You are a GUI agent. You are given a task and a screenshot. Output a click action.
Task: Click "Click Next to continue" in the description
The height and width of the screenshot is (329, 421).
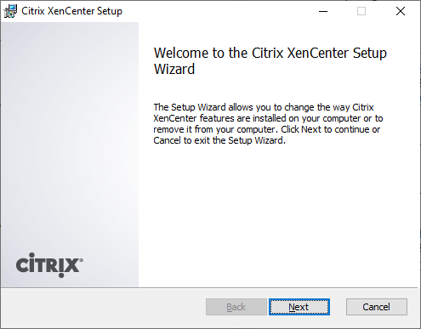point(325,129)
